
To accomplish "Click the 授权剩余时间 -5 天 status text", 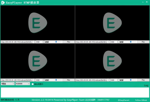I will pyautogui.click(x=10, y=100).
